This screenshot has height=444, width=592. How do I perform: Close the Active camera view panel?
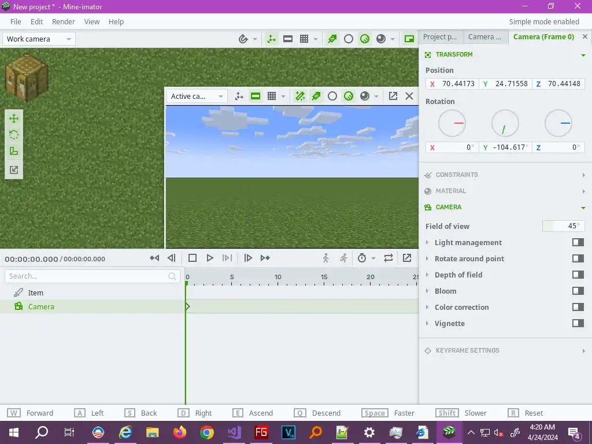click(x=409, y=96)
